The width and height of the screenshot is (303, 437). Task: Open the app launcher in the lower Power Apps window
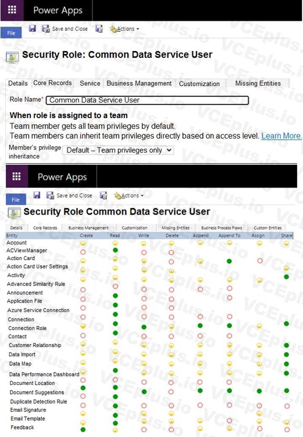(16, 176)
